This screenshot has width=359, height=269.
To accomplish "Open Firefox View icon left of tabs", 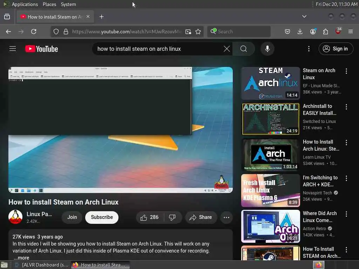I will 7,17.
